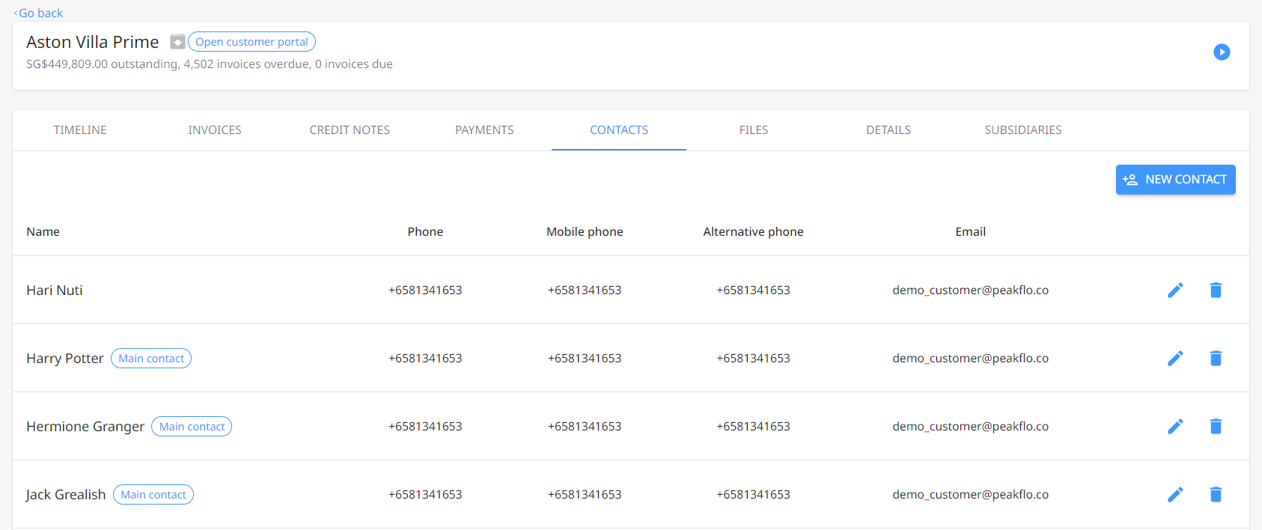The height and width of the screenshot is (530, 1262).
Task: Edit the Hari Nuti contact
Action: click(1175, 290)
